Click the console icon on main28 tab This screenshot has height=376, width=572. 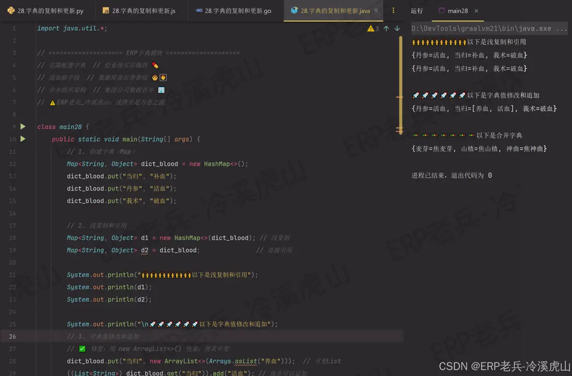point(442,10)
